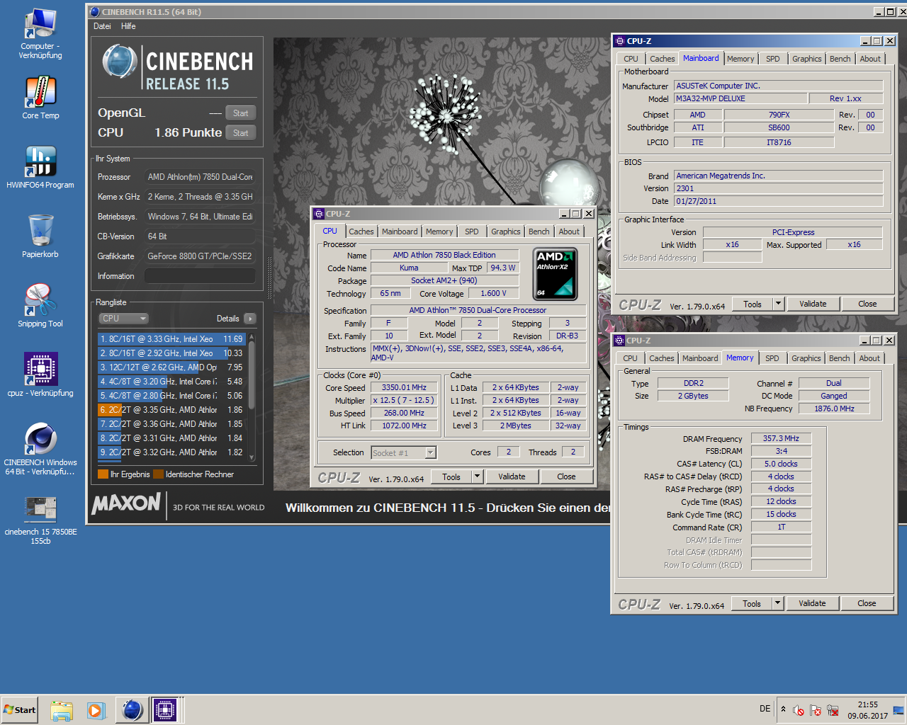This screenshot has width=907, height=725.
Task: Open the HWiNFO64 Program desktop icon
Action: coord(40,167)
